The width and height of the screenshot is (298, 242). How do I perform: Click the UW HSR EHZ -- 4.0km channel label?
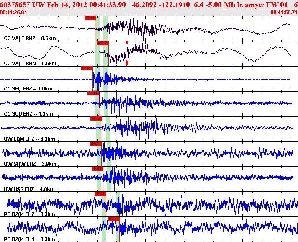click(x=29, y=189)
